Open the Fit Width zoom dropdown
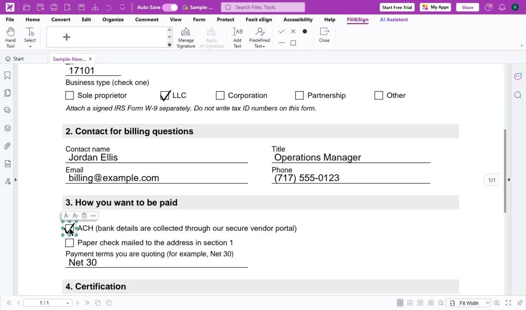 (x=487, y=303)
